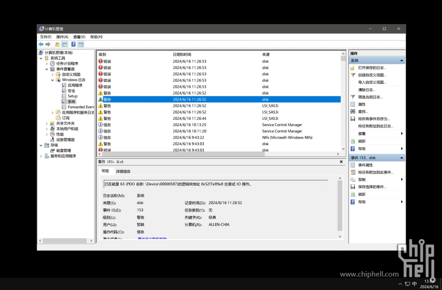The image size is (442, 290).
Task: Expand the 共享文件夹 node arrow
Action: [x=47, y=123]
